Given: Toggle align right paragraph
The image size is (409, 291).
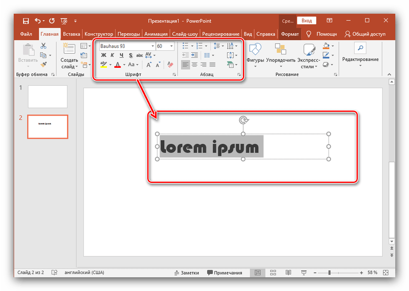Looking at the screenshot, I should click(x=203, y=64).
